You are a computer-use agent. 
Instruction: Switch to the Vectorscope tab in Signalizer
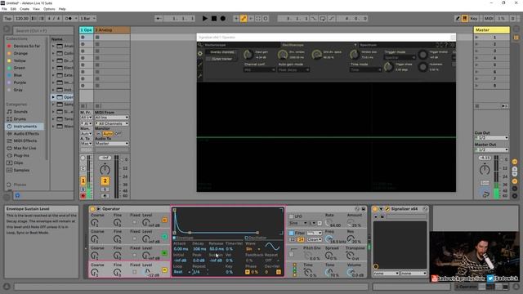(x=242, y=45)
